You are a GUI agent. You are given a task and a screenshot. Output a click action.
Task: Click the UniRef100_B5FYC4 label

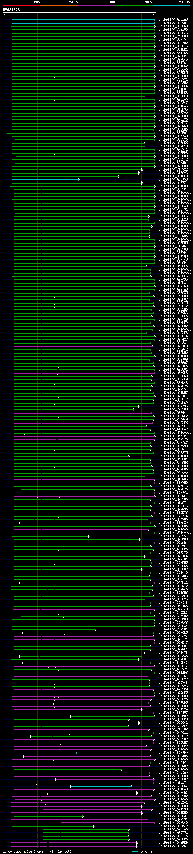click(173, 190)
